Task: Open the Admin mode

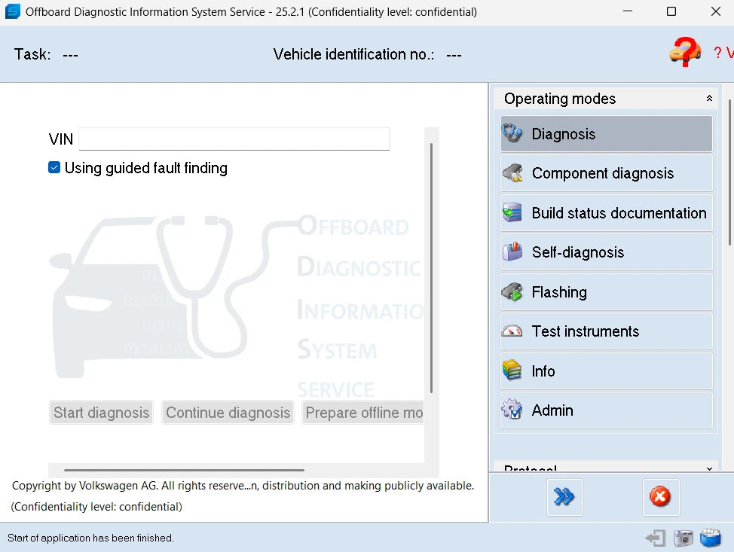Action: pos(606,410)
